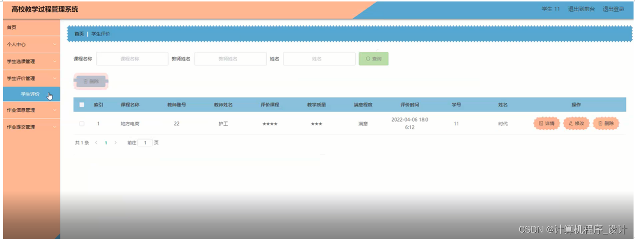
Task: Click the batch 删除 button above table
Action: 91,81
